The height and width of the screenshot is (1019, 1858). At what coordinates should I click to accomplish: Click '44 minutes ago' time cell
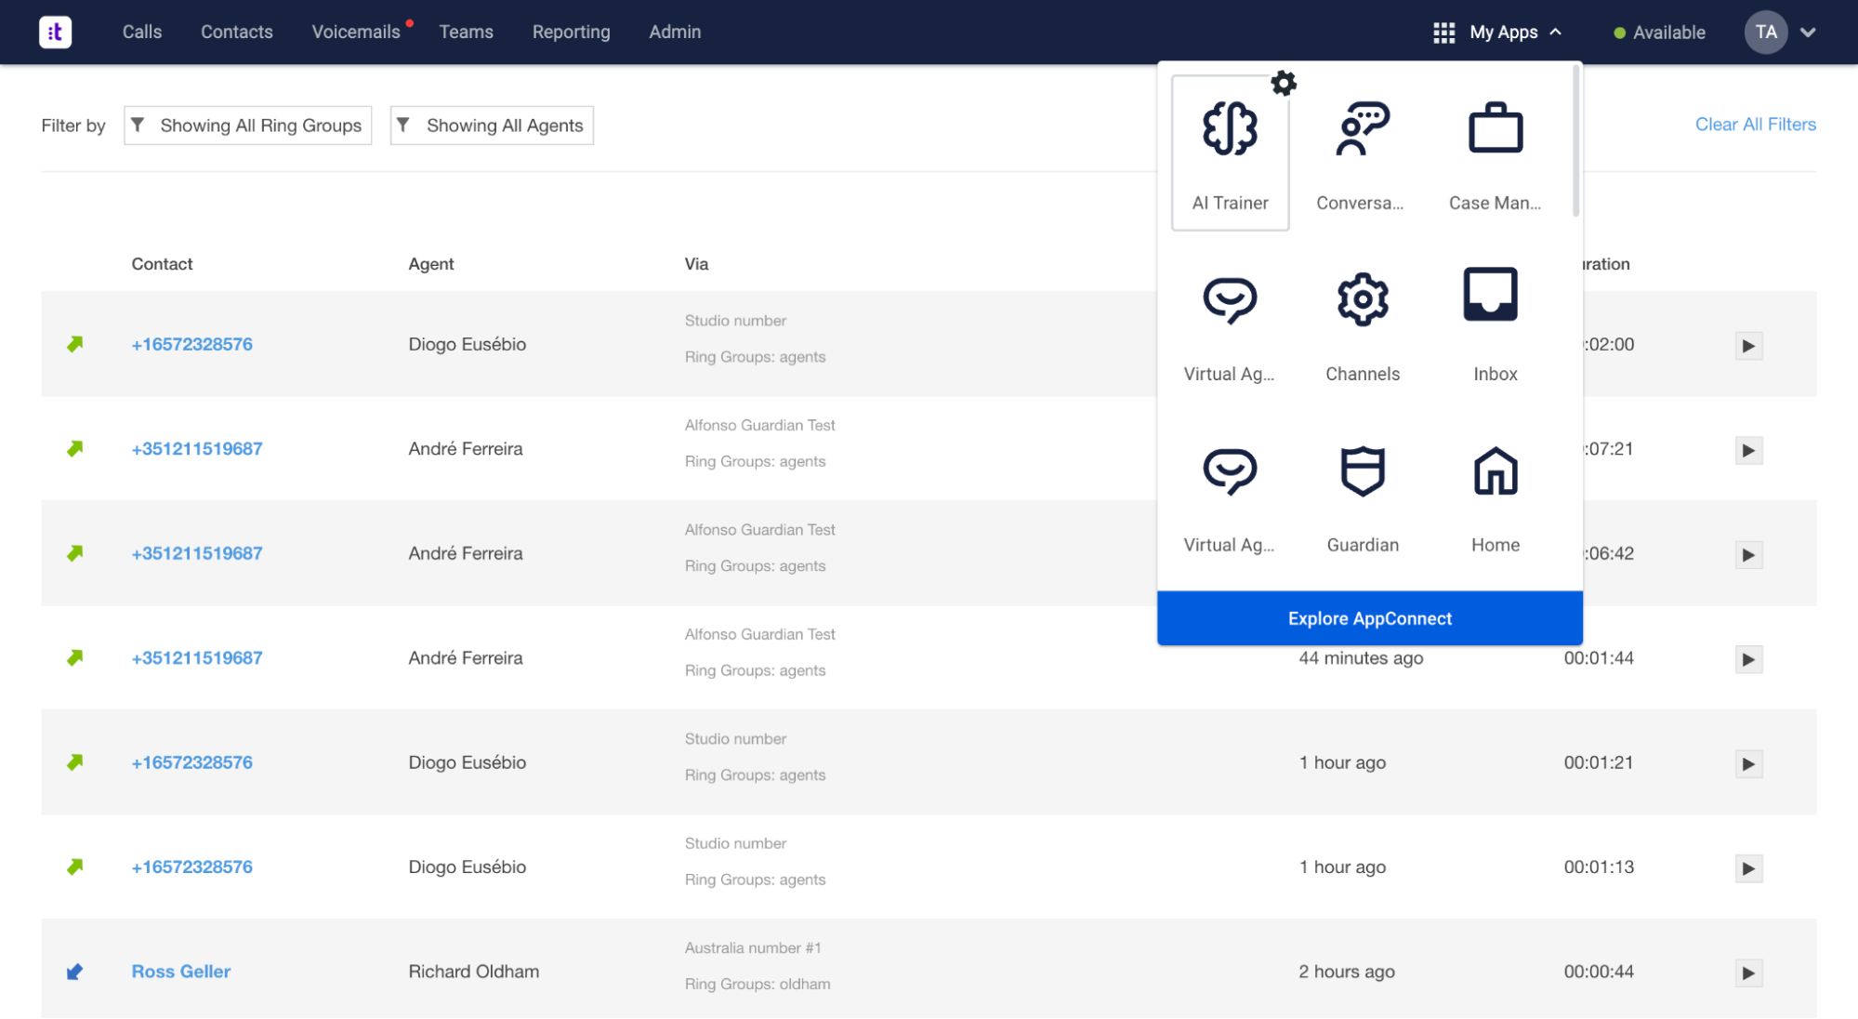(1361, 658)
